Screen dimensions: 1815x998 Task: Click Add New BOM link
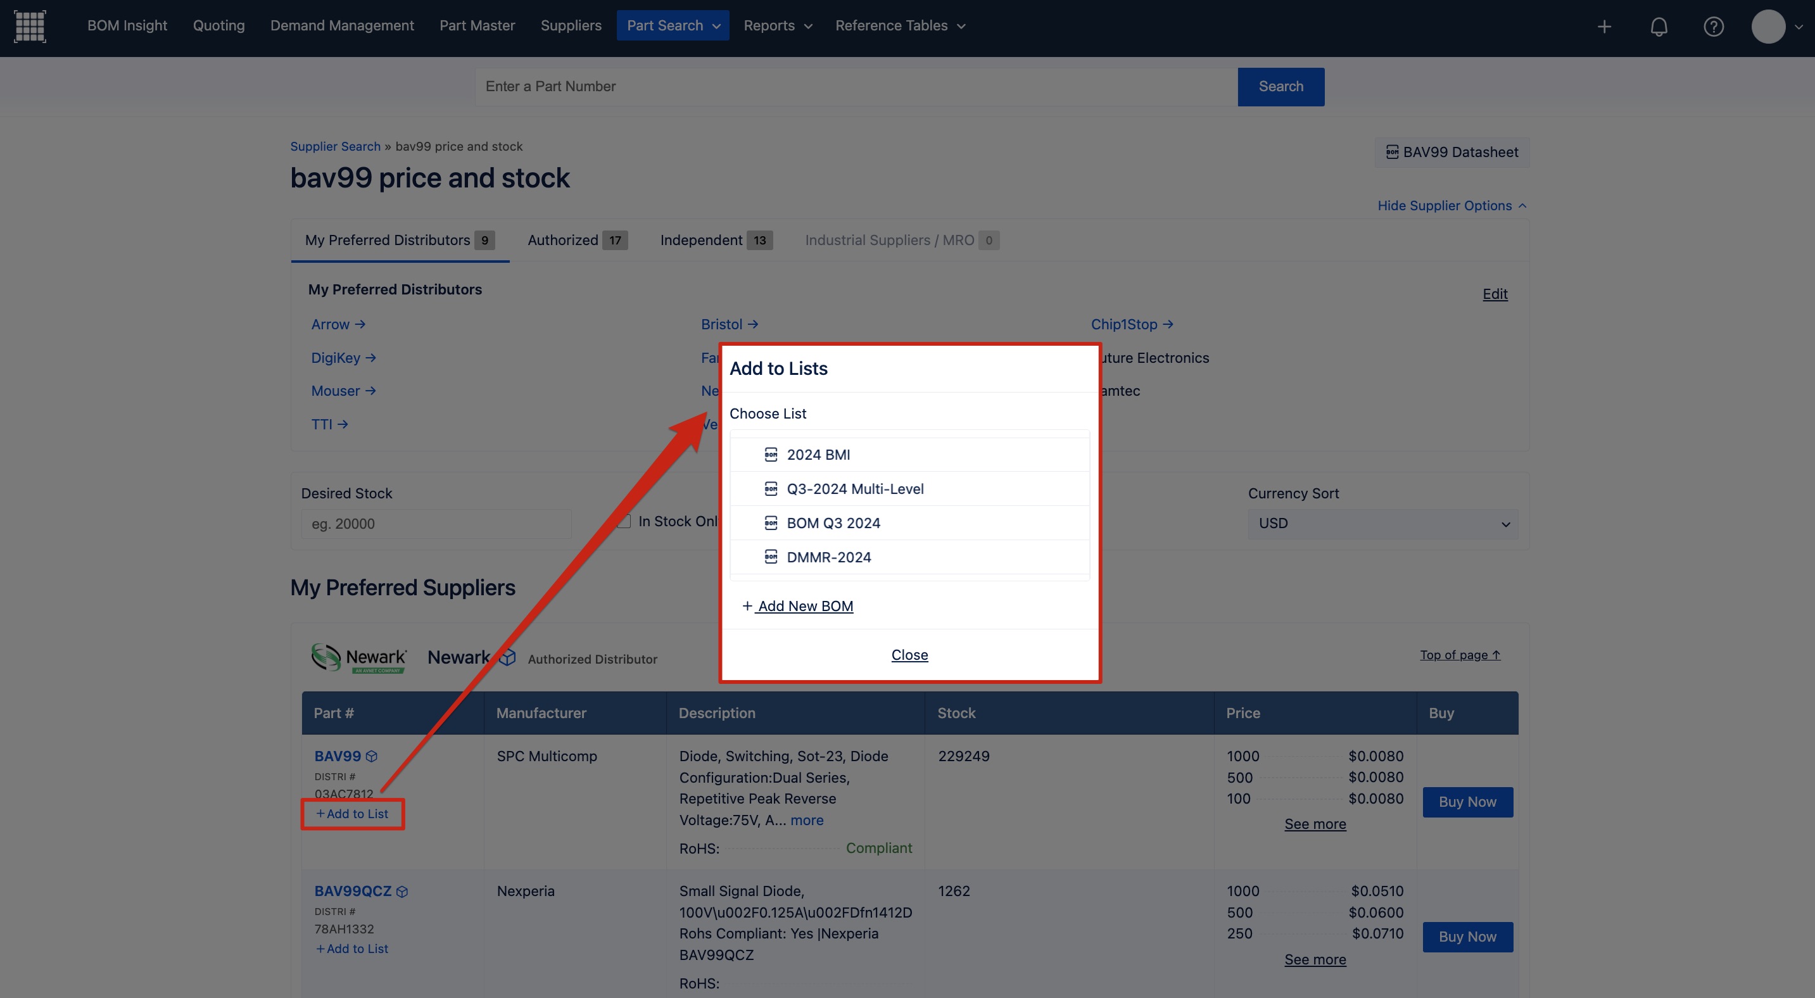click(x=797, y=605)
